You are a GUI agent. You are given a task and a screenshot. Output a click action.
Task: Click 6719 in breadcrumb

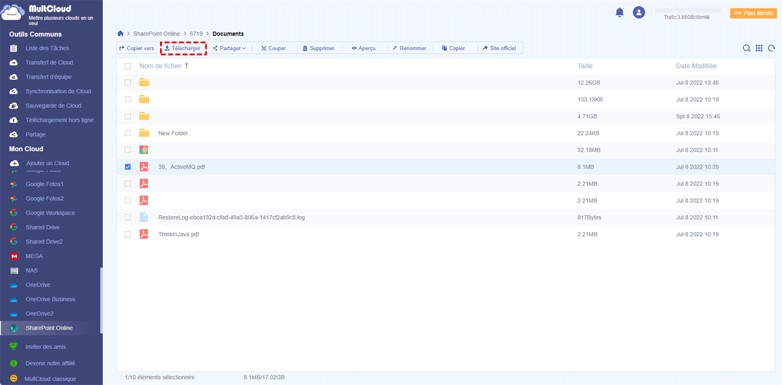(x=197, y=34)
